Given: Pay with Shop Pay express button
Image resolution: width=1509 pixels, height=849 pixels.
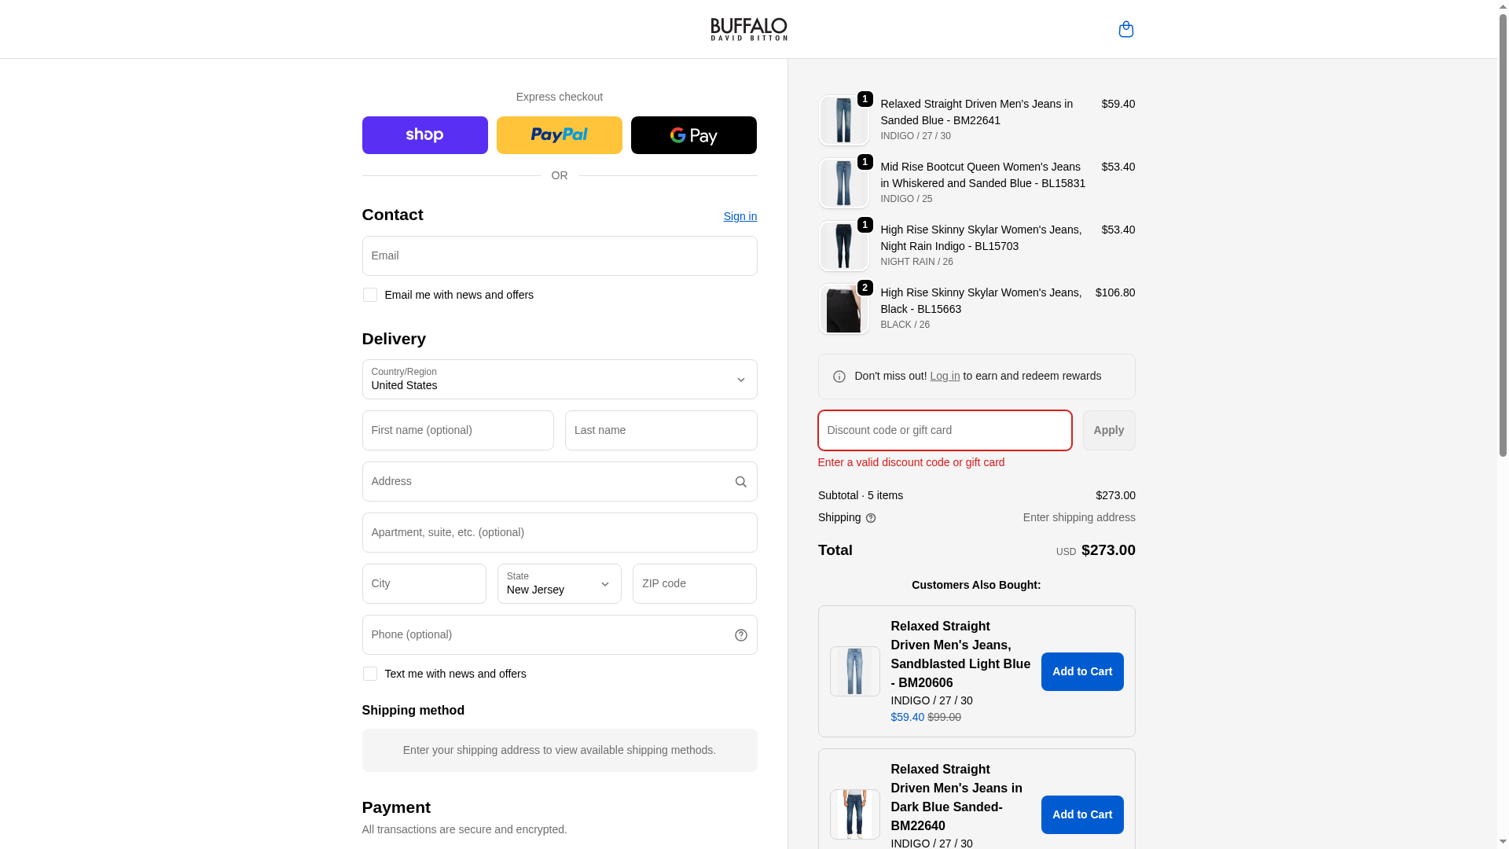Looking at the screenshot, I should [x=424, y=135].
